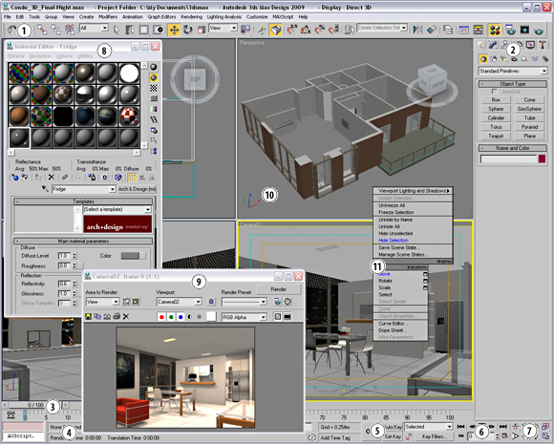This screenshot has height=444, width=554.
Task: Activate the Select and Move tool
Action: [x=174, y=30]
